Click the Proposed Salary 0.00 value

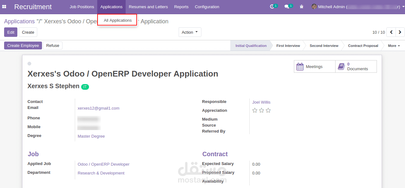tap(256, 173)
